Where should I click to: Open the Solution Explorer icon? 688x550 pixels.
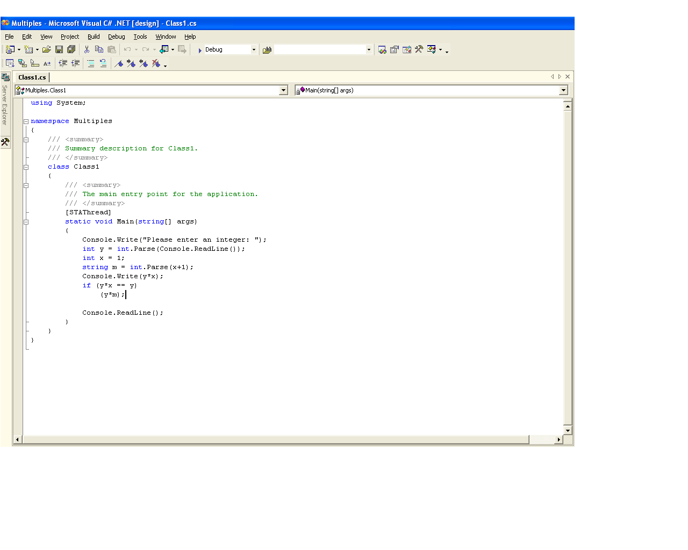pyautogui.click(x=382, y=49)
